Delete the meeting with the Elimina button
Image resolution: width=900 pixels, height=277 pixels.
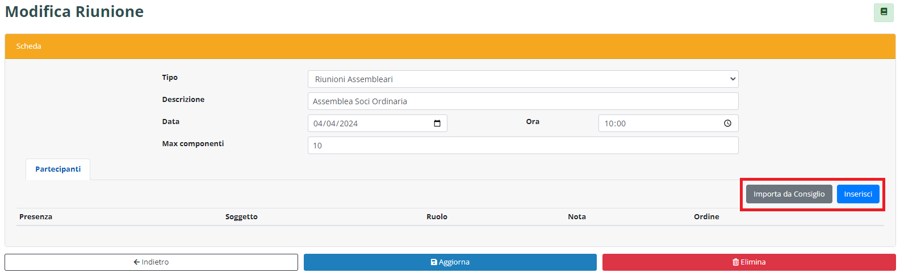point(749,262)
